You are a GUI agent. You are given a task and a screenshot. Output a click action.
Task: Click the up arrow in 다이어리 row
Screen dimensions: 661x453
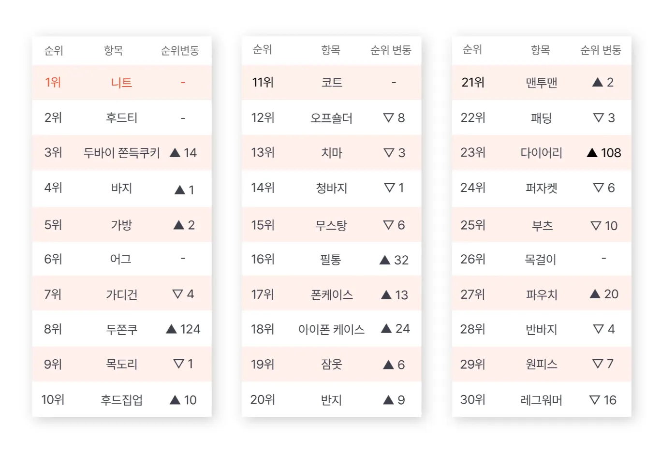(592, 153)
